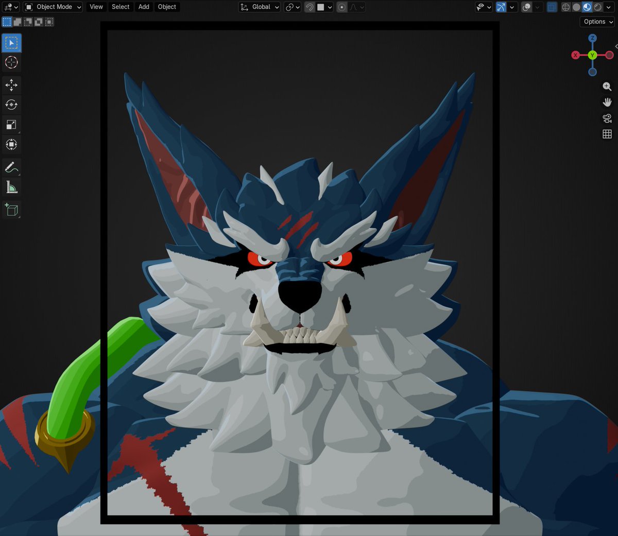
Task: Toggle X-ray mode
Action: pyautogui.click(x=552, y=7)
